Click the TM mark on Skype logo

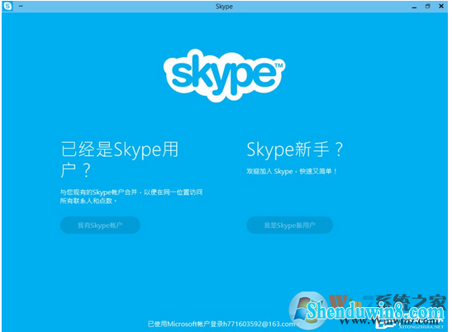pyautogui.click(x=278, y=65)
